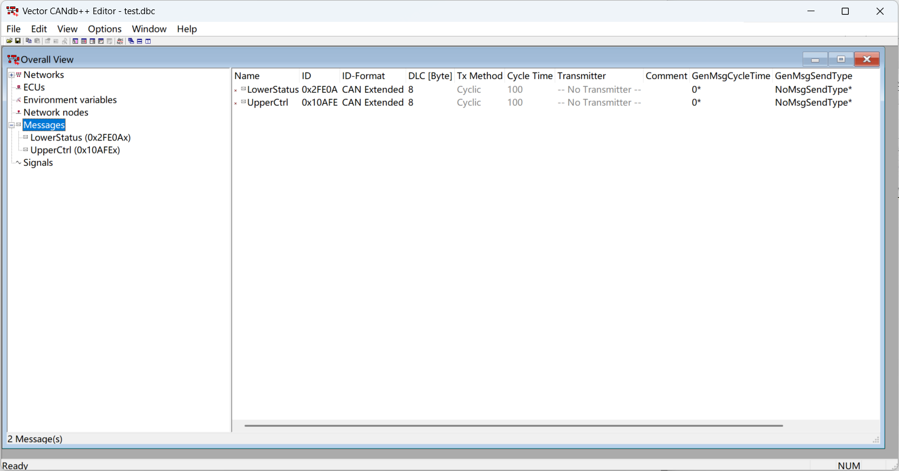This screenshot has height=471, width=899.
Task: Toggle the dec/hex display icon
Action: 120,41
